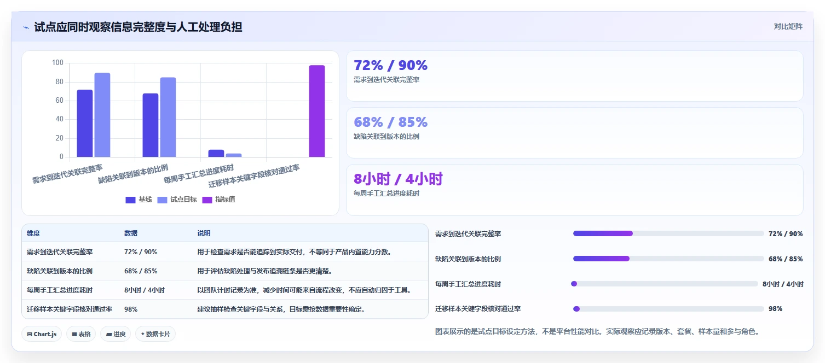This screenshot has height=363, width=825.
Task: Click the 指标值 purple legend color box
Action: coord(207,200)
